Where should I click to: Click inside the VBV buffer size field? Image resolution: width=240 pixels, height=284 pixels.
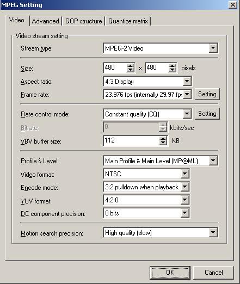coord(131,140)
